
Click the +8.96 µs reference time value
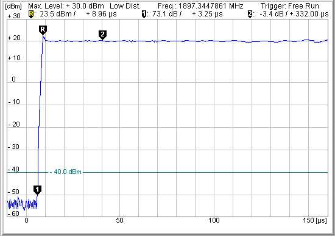click(x=102, y=14)
